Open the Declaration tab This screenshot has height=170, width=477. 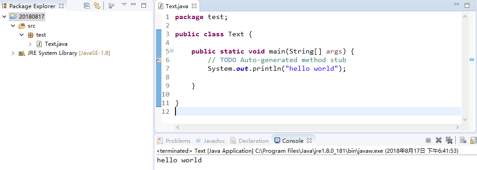click(250, 141)
